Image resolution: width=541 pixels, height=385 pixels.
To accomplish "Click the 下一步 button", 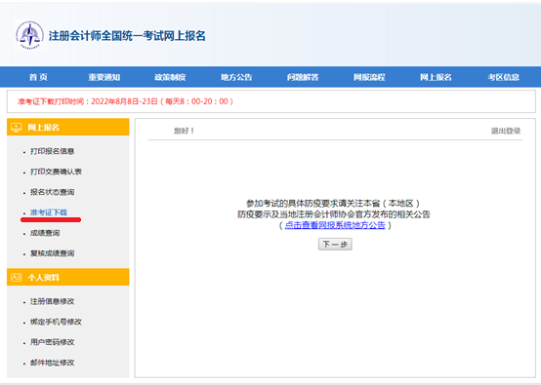I will 335,244.
